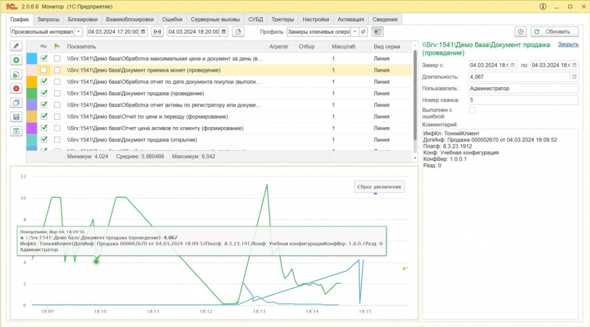590x327 pixels.
Task: Open the Триггеры tab
Action: [x=282, y=19]
